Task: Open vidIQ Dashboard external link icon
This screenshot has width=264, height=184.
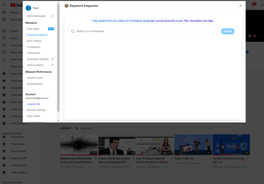Action: (53, 16)
